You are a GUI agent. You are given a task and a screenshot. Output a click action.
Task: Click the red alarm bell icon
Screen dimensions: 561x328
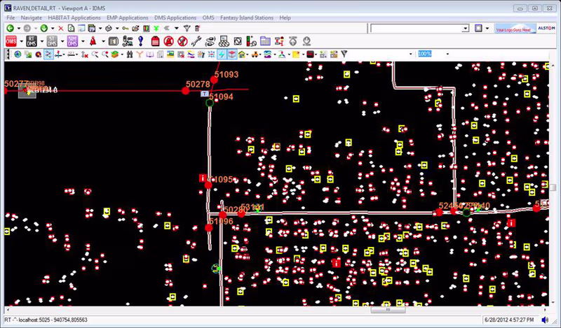click(x=93, y=41)
